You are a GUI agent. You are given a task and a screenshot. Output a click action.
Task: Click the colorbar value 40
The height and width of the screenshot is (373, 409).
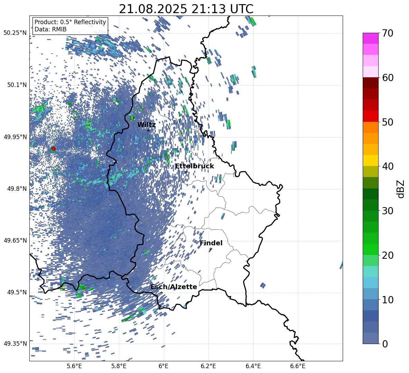click(x=388, y=166)
